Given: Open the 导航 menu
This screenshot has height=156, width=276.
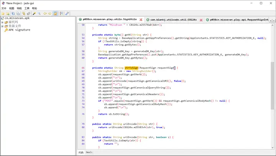Looking at the screenshot, I should click(19, 8).
